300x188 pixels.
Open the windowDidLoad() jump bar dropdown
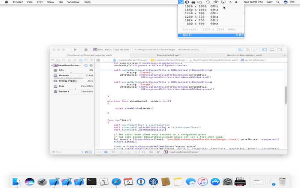pos(256,60)
